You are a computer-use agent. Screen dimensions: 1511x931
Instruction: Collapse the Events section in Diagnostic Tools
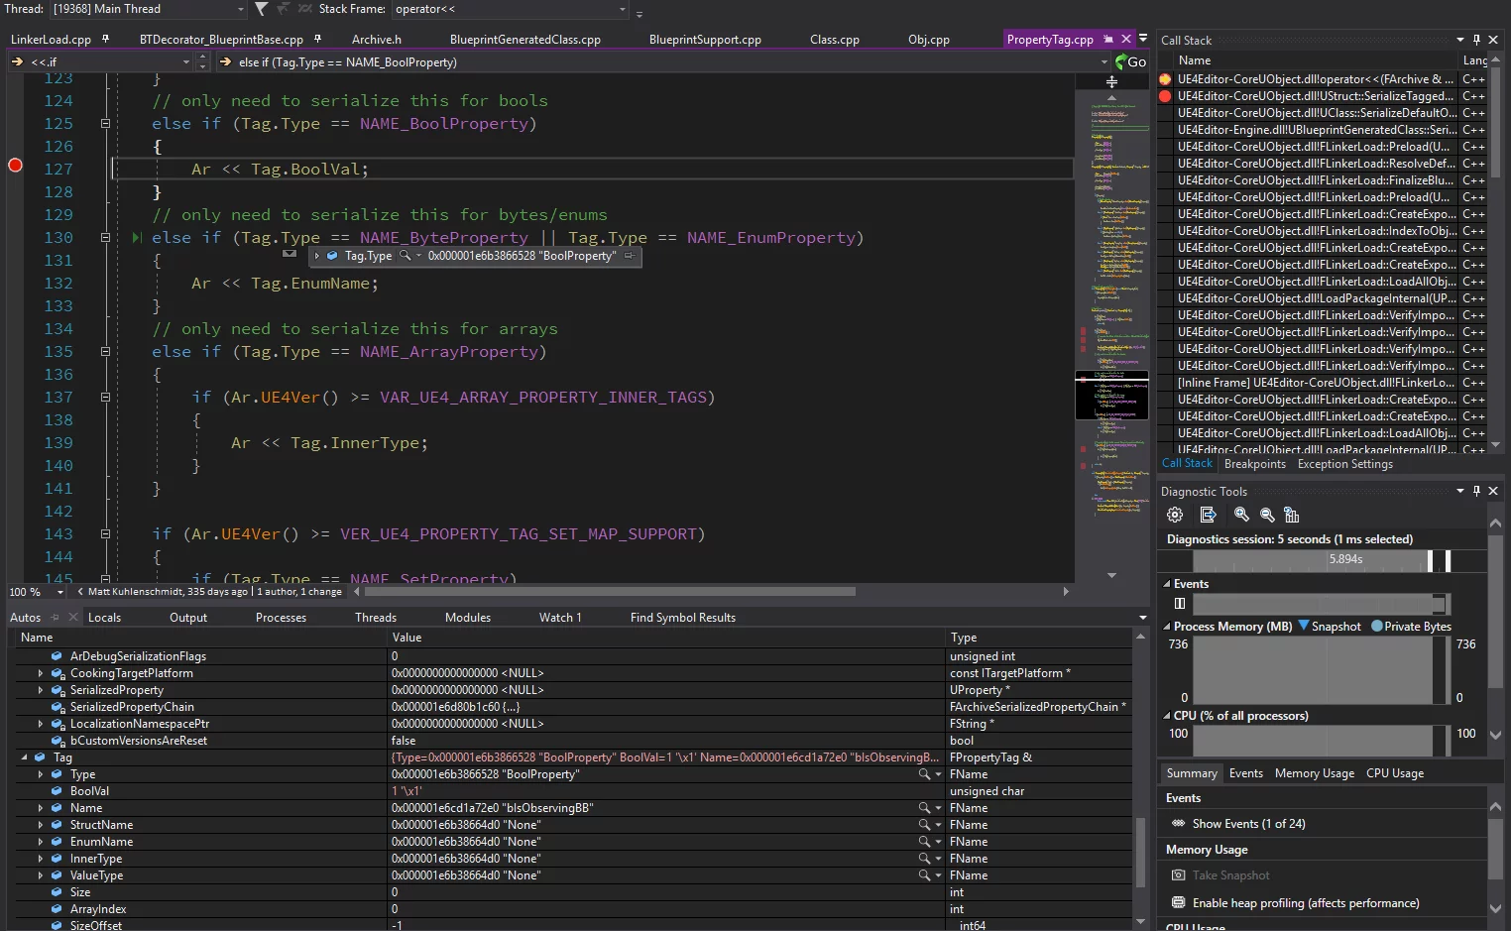[1167, 584]
